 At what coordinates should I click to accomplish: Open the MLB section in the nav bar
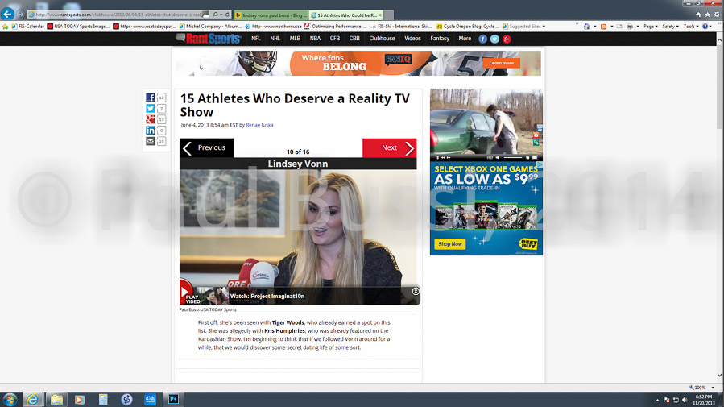click(x=295, y=39)
